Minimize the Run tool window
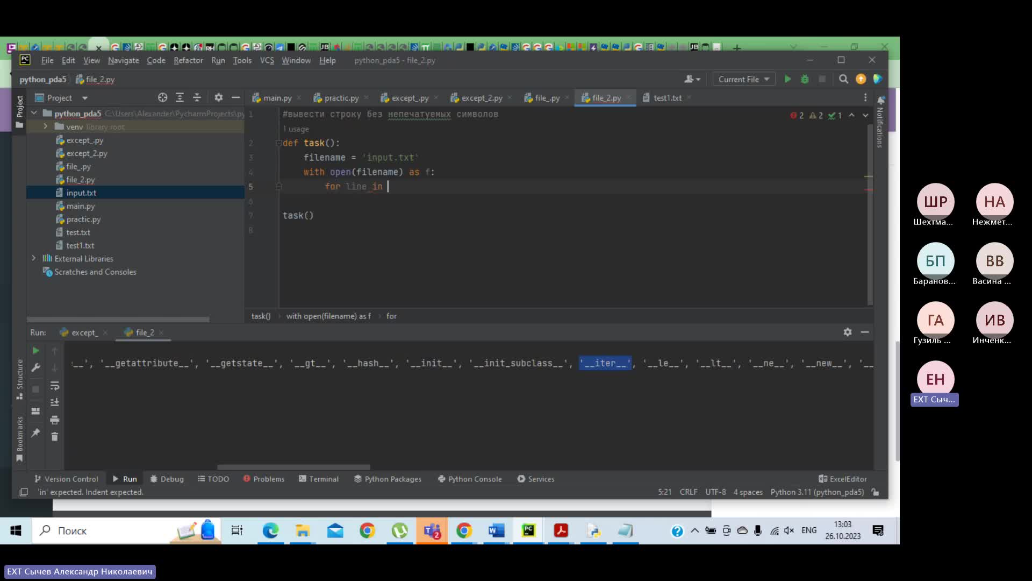1032x581 pixels. 865,332
